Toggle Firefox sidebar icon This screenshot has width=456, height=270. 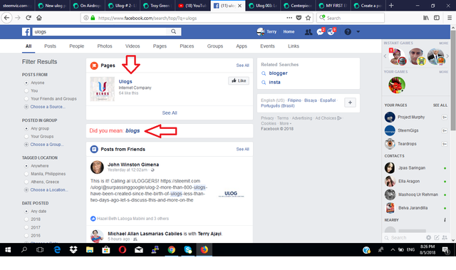pos(437,18)
